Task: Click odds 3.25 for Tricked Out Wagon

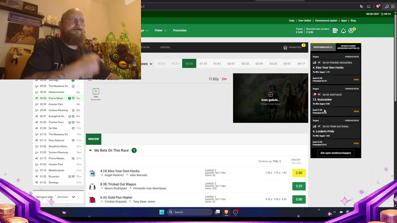Action: pyautogui.click(x=299, y=186)
